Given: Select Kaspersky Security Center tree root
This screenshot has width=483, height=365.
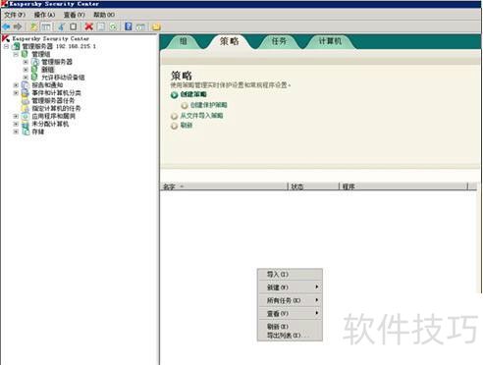Looking at the screenshot, I should tap(50, 38).
